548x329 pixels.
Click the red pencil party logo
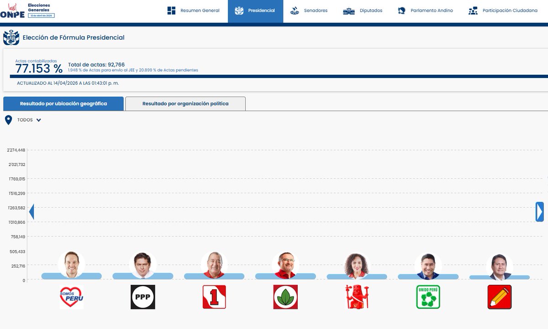(x=499, y=296)
